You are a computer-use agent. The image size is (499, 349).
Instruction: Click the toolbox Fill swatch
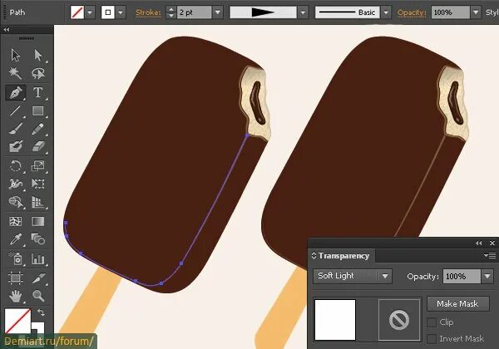[17, 321]
